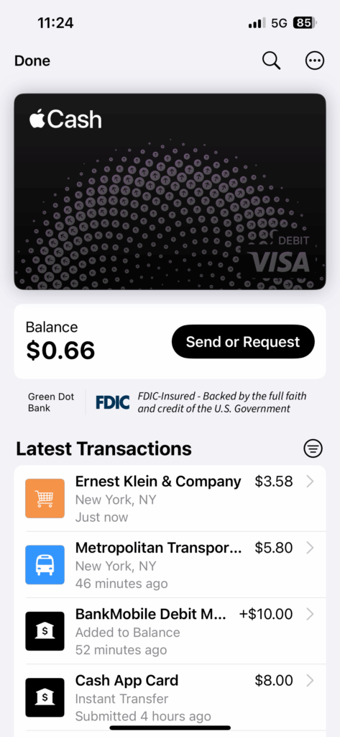Open the more options ellipsis menu

point(315,60)
